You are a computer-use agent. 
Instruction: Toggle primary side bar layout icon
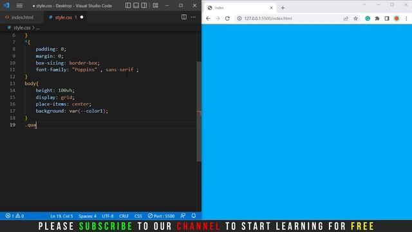click(128, 6)
